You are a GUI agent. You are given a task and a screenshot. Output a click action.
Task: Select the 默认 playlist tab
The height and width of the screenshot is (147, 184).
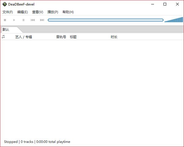[x=10, y=30]
